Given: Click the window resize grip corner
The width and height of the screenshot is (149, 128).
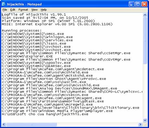Looking at the screenshot, I should coord(145,125).
